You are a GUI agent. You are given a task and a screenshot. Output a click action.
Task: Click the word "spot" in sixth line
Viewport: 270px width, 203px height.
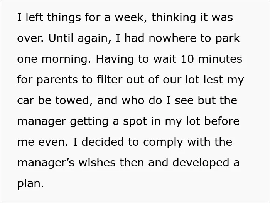(x=135, y=122)
